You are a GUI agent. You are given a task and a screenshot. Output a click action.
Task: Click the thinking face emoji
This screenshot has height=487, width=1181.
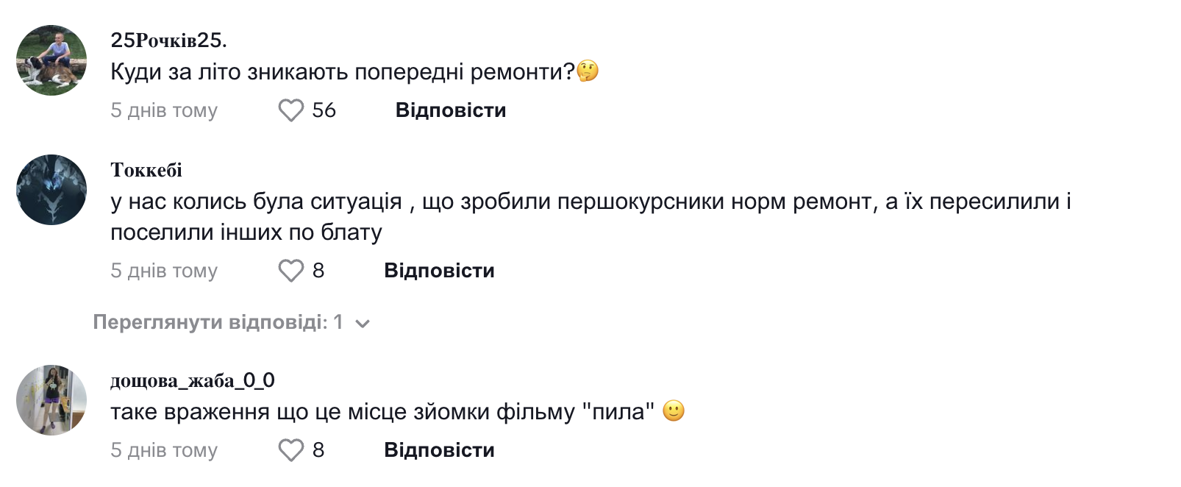(588, 71)
